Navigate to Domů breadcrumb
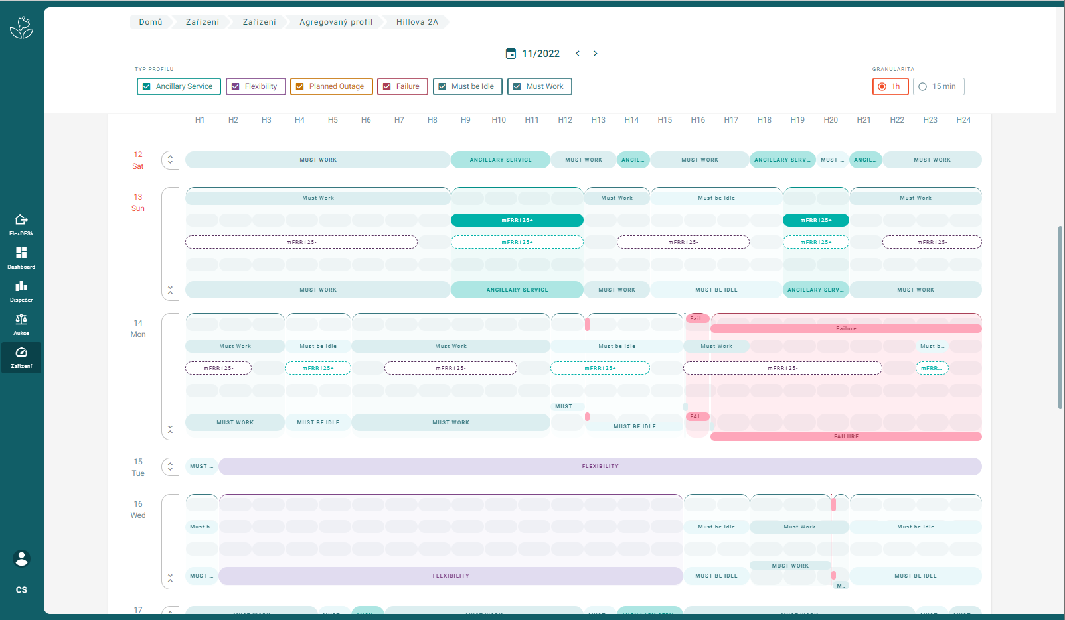 (151, 22)
